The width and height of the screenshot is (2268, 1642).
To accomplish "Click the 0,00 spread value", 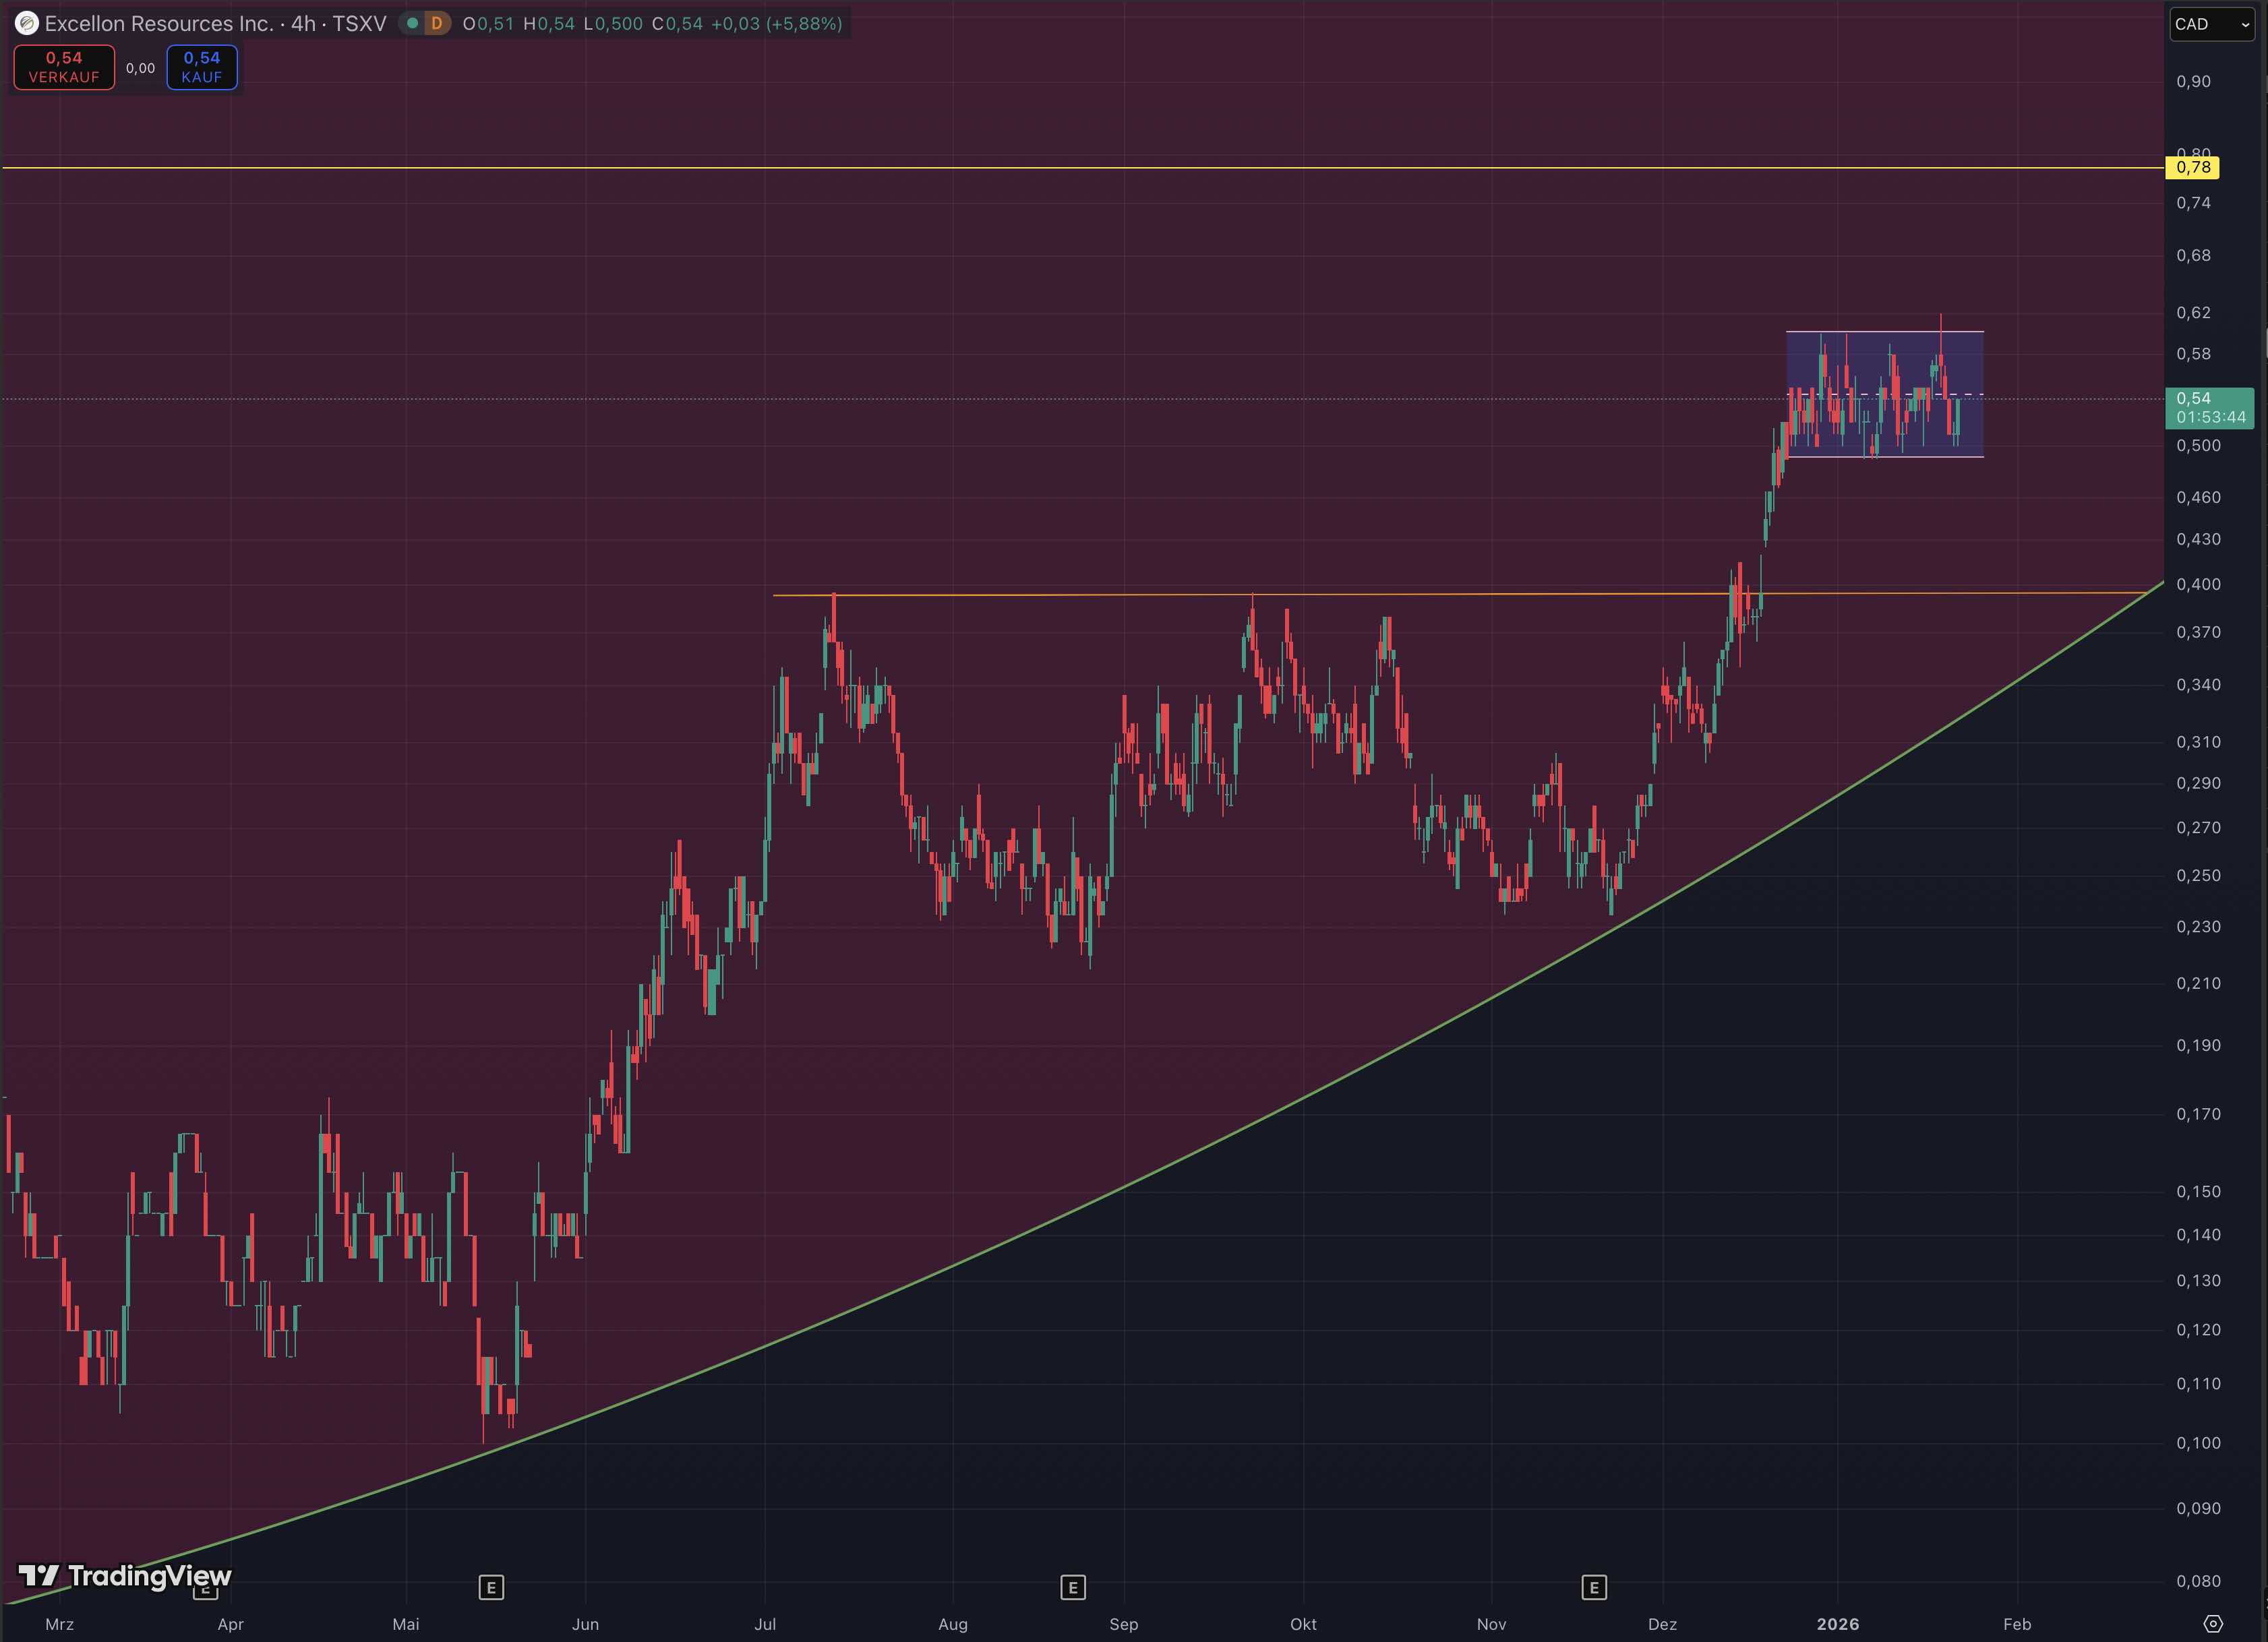I will [140, 68].
